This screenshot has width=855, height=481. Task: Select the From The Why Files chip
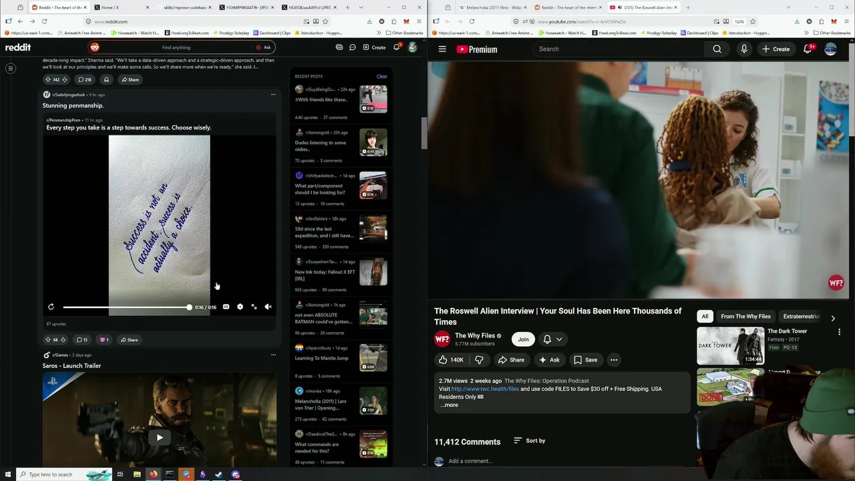[x=745, y=317]
